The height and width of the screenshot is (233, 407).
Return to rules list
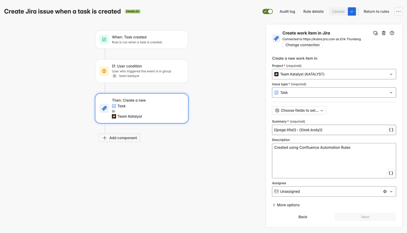point(376,11)
